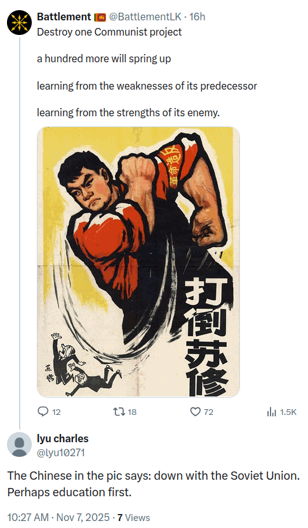Open the 16h timestamp link
Viewport: 308px width, 528px height.
(x=198, y=17)
